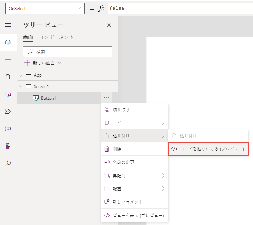253x225 pixels.
Task: Select Button1 in the tree view
Action: (x=49, y=98)
